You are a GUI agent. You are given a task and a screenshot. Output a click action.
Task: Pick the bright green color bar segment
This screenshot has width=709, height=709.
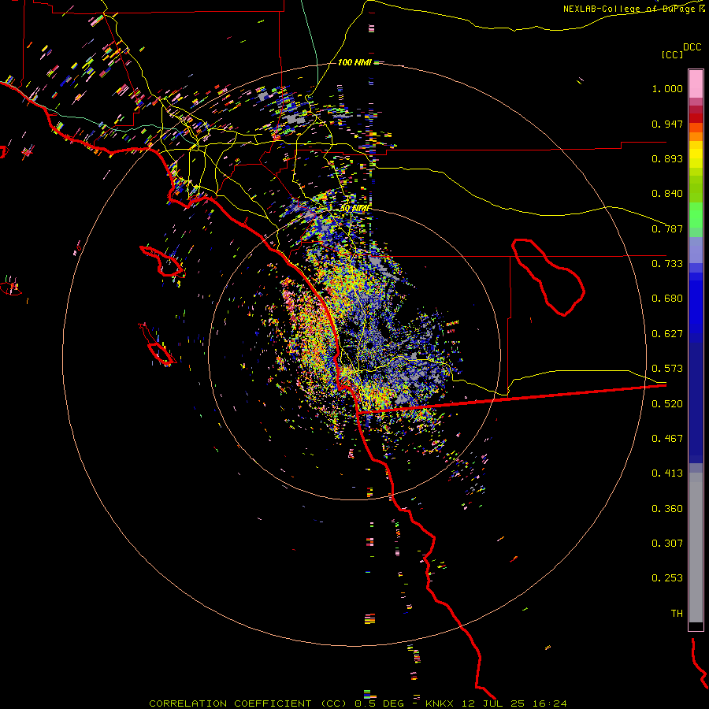click(x=696, y=215)
